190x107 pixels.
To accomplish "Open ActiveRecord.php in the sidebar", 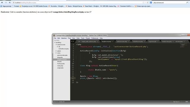I will click(x=64, y=49).
